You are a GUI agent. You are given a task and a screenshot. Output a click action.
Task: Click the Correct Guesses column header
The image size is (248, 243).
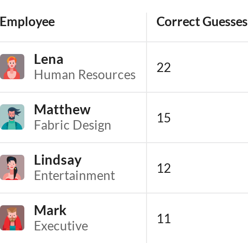click(202, 22)
